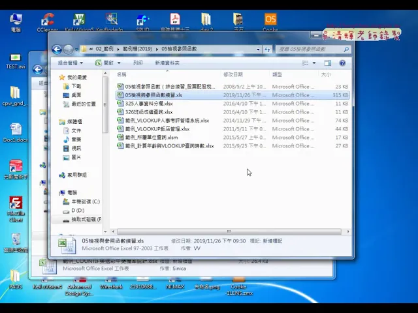Image resolution: width=418 pixels, height=313 pixels.
Task: Open Keil uVision5 desktop shortcut
Action: coord(79,22)
